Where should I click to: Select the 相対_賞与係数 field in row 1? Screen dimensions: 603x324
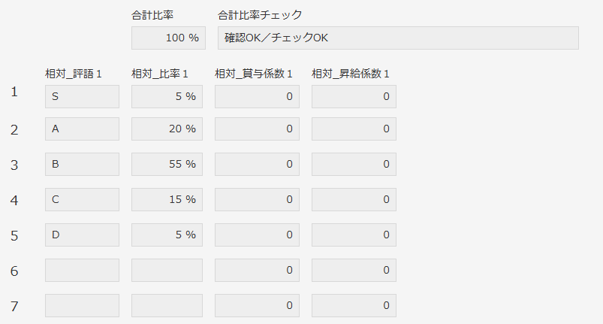(257, 96)
